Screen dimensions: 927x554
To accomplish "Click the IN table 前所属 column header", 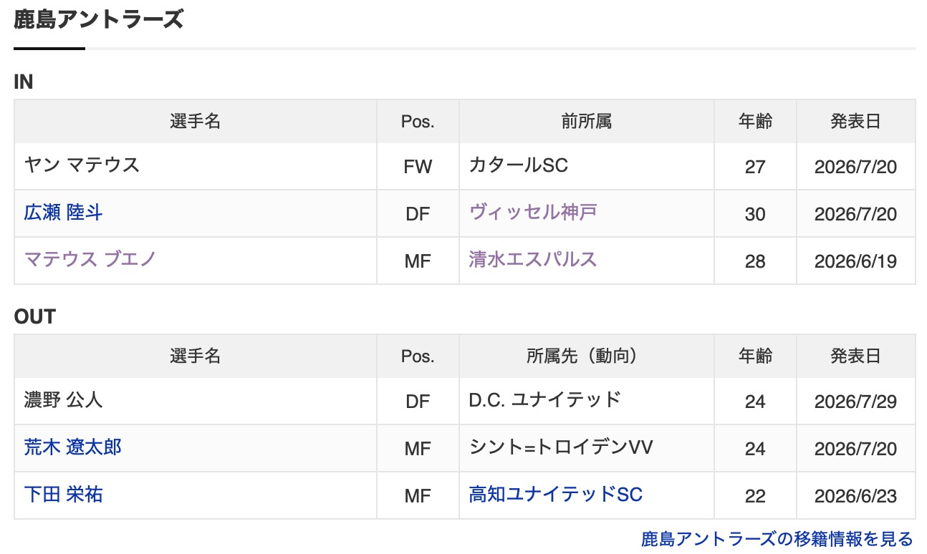I will [587, 122].
